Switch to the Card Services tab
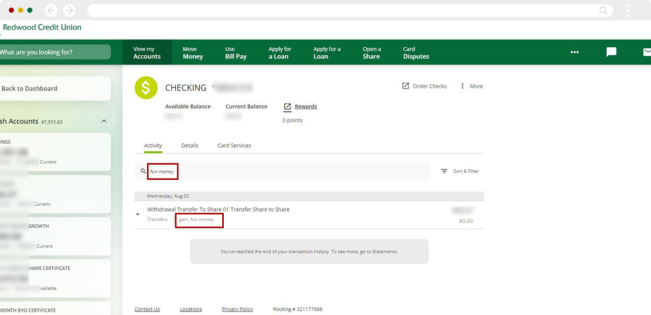Viewport: 651px width, 315px height. pyautogui.click(x=234, y=146)
